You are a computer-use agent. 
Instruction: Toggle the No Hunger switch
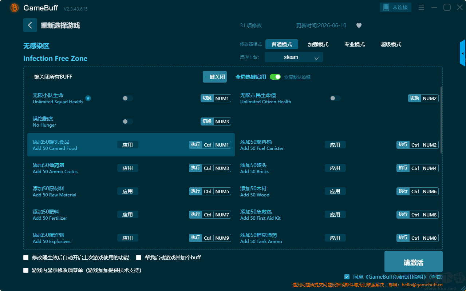click(128, 121)
